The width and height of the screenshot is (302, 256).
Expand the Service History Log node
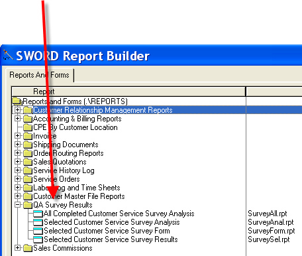[17, 170]
